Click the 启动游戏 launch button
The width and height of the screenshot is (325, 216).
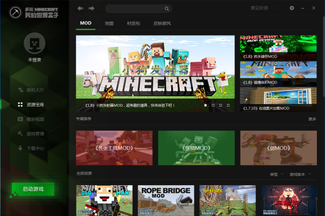coord(33,189)
